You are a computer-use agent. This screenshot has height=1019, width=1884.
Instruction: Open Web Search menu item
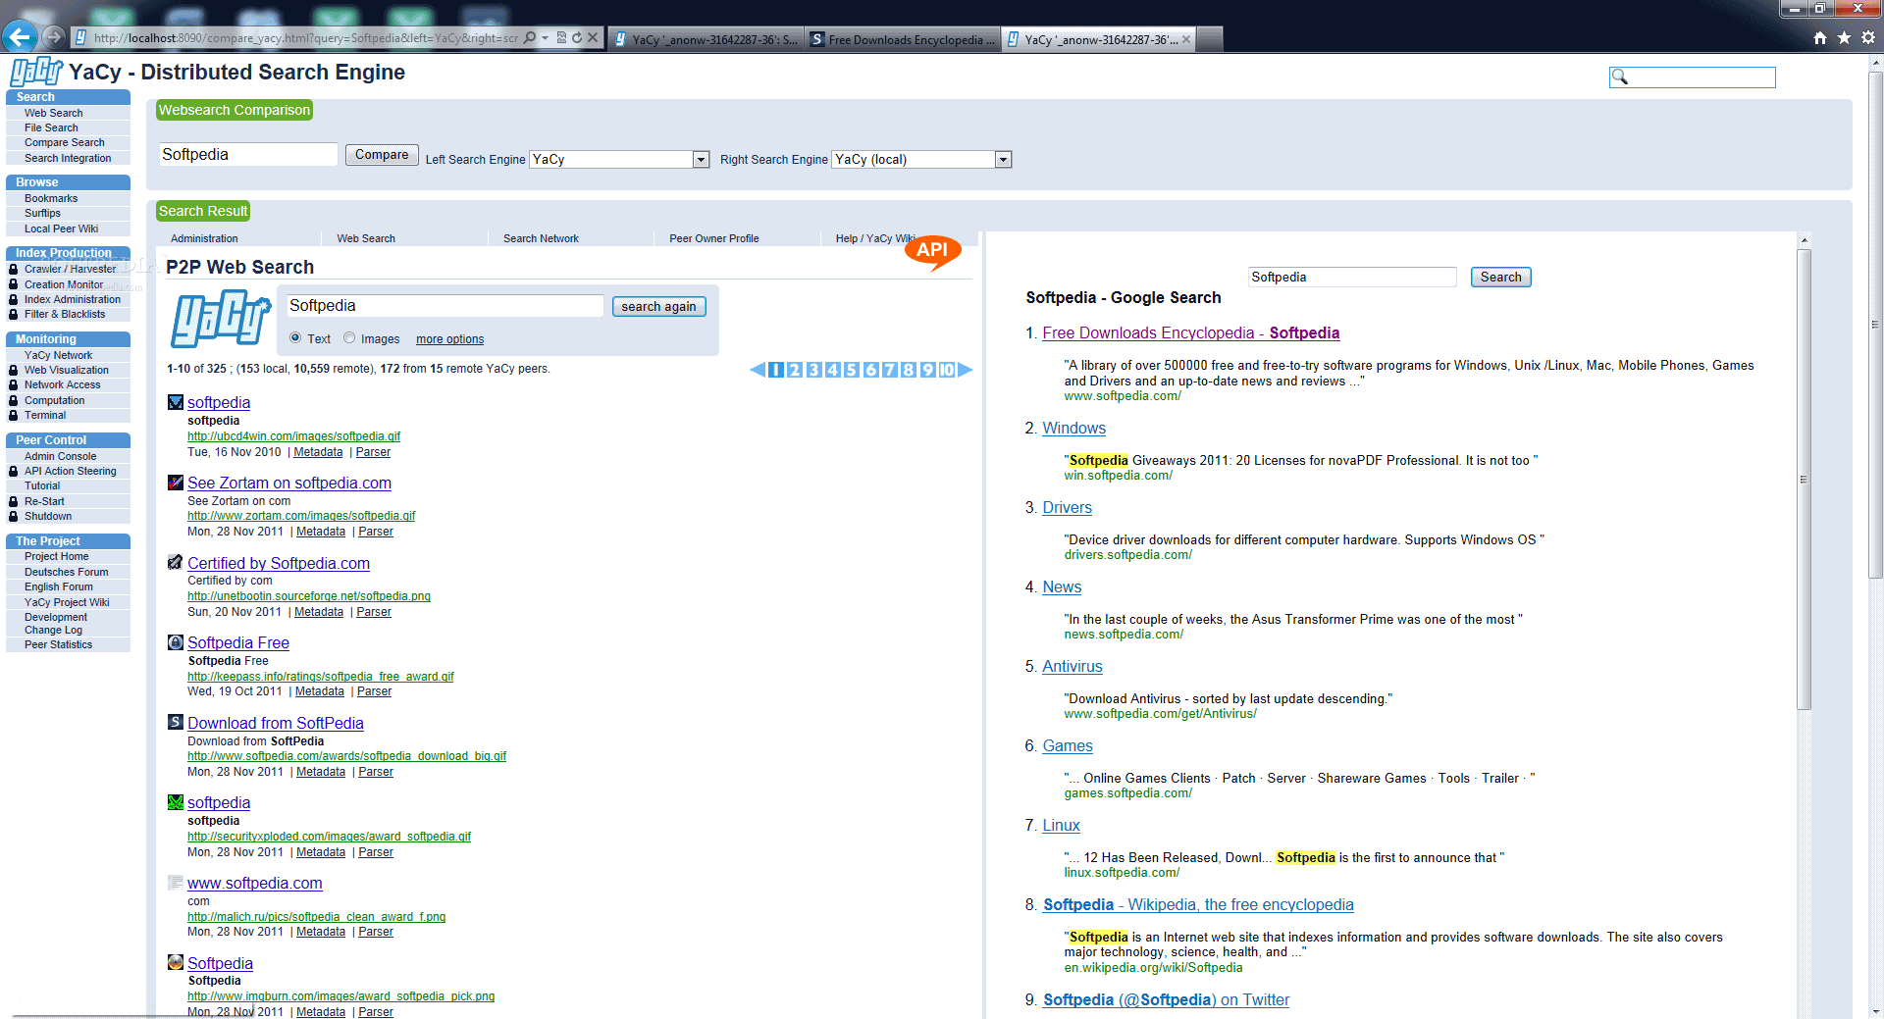pyautogui.click(x=366, y=238)
